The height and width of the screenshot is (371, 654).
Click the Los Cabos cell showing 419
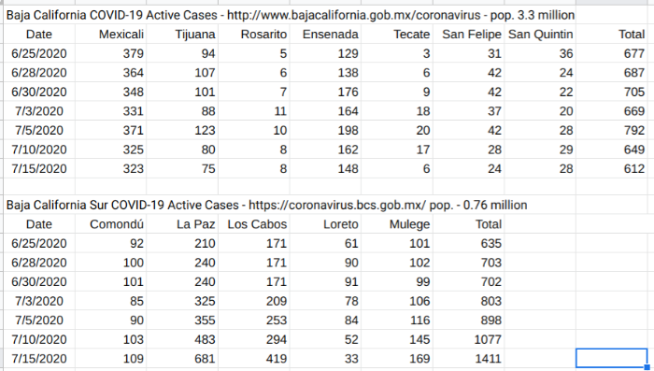[254, 359]
